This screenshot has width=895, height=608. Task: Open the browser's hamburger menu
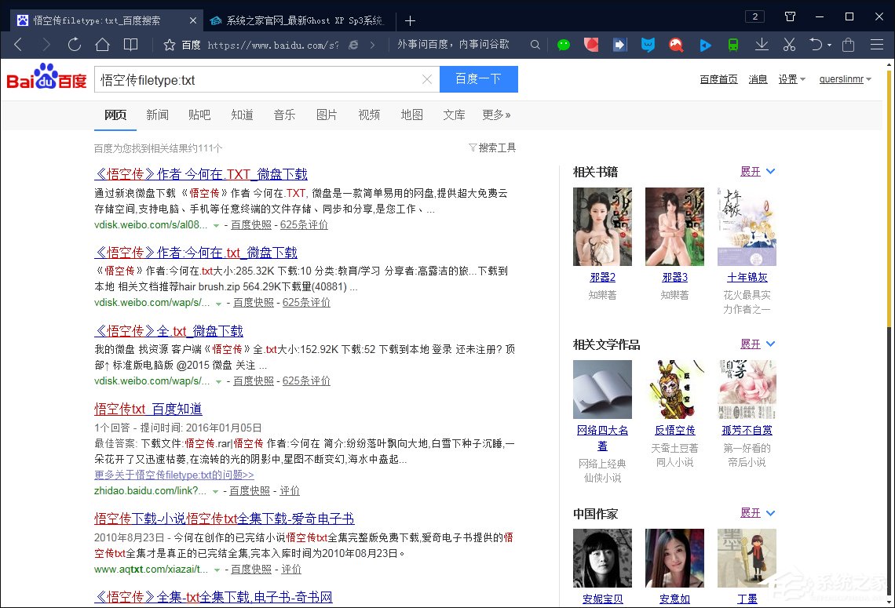878,45
